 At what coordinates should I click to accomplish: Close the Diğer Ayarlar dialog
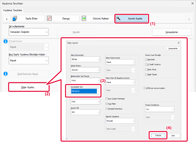[179, 43]
